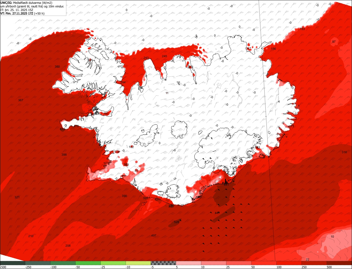Select the pink swatch between 10 and 25
The image size is (352, 269).
(213, 263)
